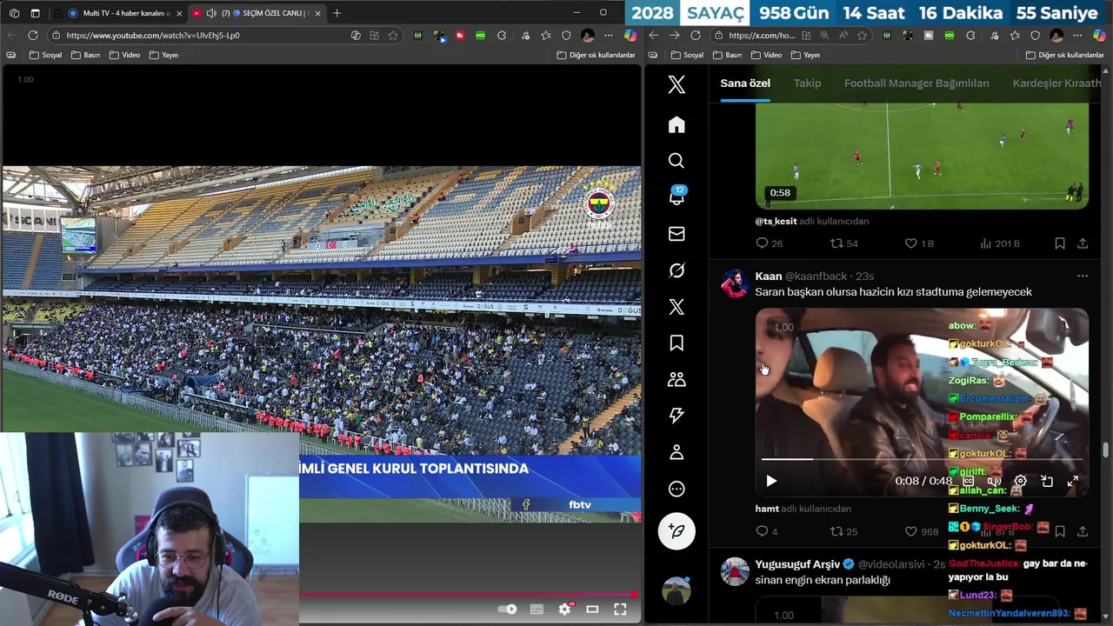Like Kaan's post with 968 likes
This screenshot has width=1113, height=626.
click(922, 531)
